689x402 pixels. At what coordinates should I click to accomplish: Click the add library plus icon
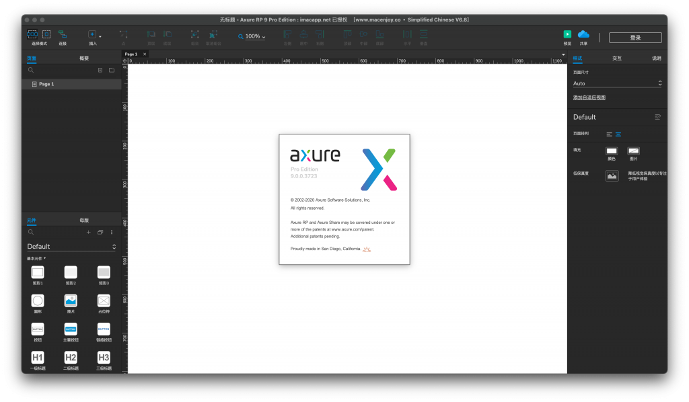(88, 232)
